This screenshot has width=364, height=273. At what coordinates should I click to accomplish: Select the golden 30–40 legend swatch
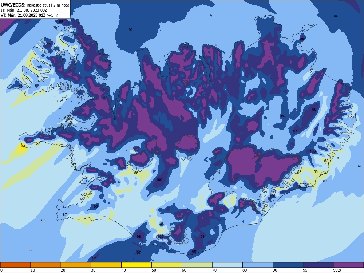106,265
